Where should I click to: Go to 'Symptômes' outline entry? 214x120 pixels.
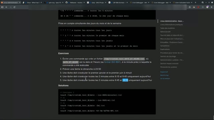pos(165,46)
